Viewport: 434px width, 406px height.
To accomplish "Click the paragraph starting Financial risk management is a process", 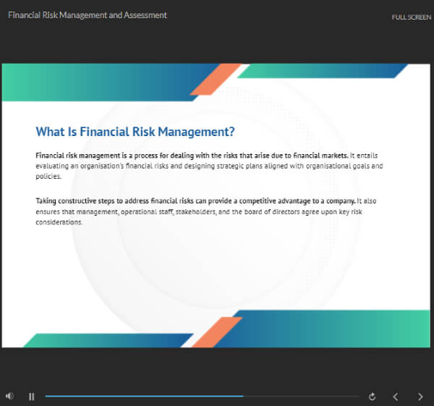I will coord(209,166).
